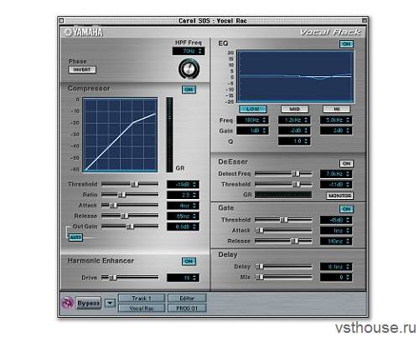Click the Gate Release value stepper
Image resolution: width=419 pixels, height=337 pixels.
tap(336, 242)
